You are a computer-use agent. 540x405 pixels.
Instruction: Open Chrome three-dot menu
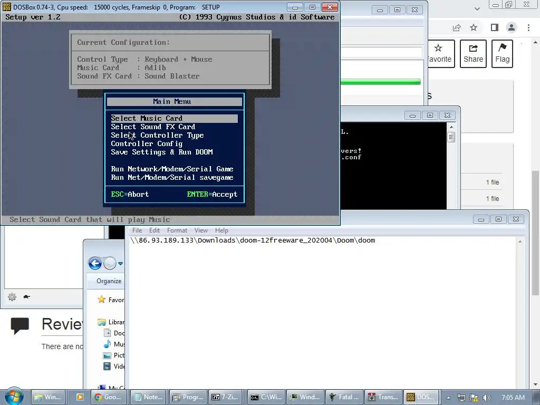(x=528, y=27)
